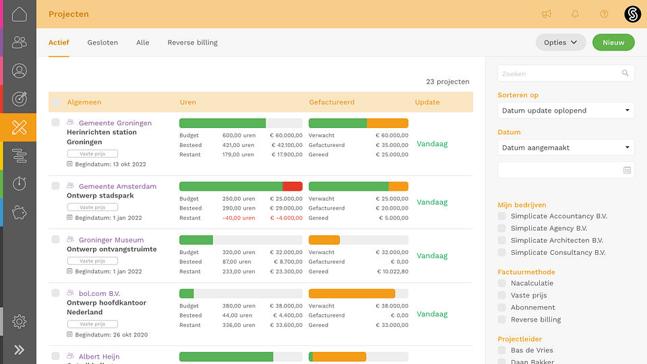Click the empty date input field
Image resolution: width=647 pixels, height=364 pixels.
[565, 170]
